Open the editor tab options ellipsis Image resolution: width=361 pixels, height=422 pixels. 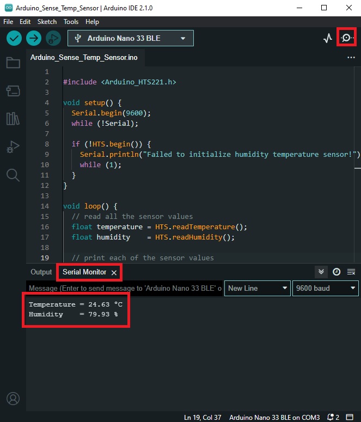(351, 57)
